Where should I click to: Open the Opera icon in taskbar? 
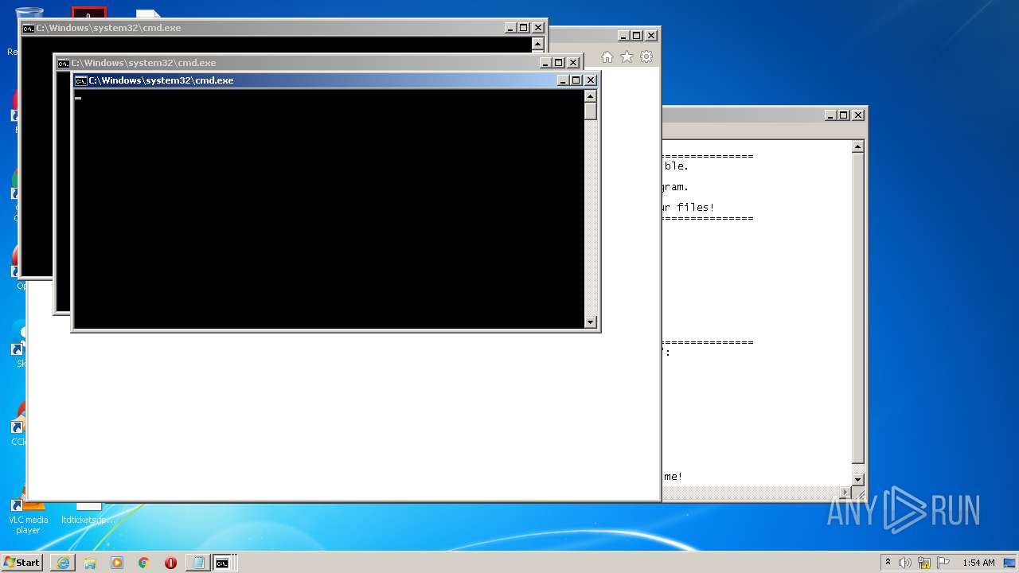coord(170,563)
